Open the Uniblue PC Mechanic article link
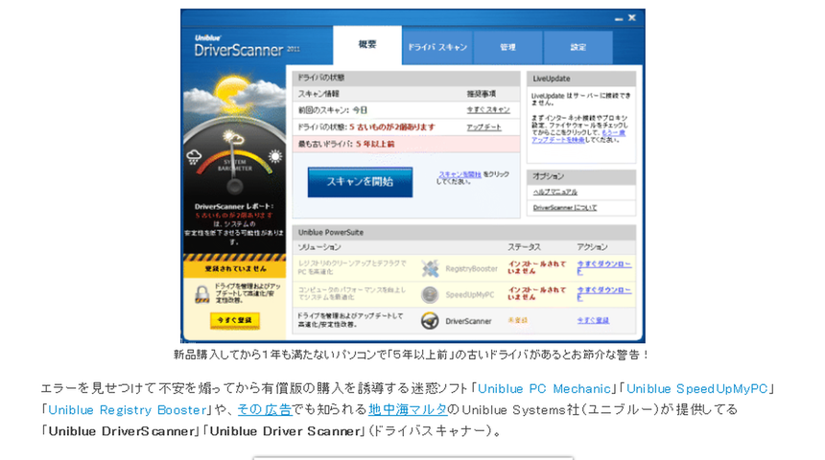Viewport: 825px width, 460px height. point(544,388)
